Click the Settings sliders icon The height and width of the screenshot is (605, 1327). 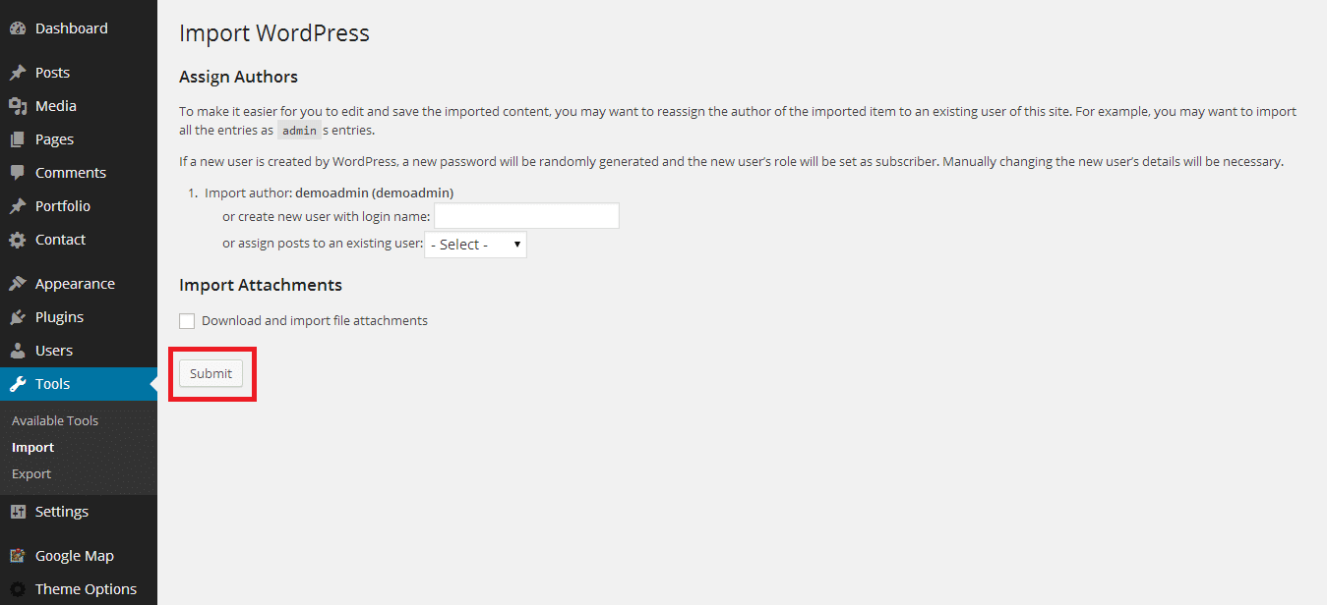point(18,512)
